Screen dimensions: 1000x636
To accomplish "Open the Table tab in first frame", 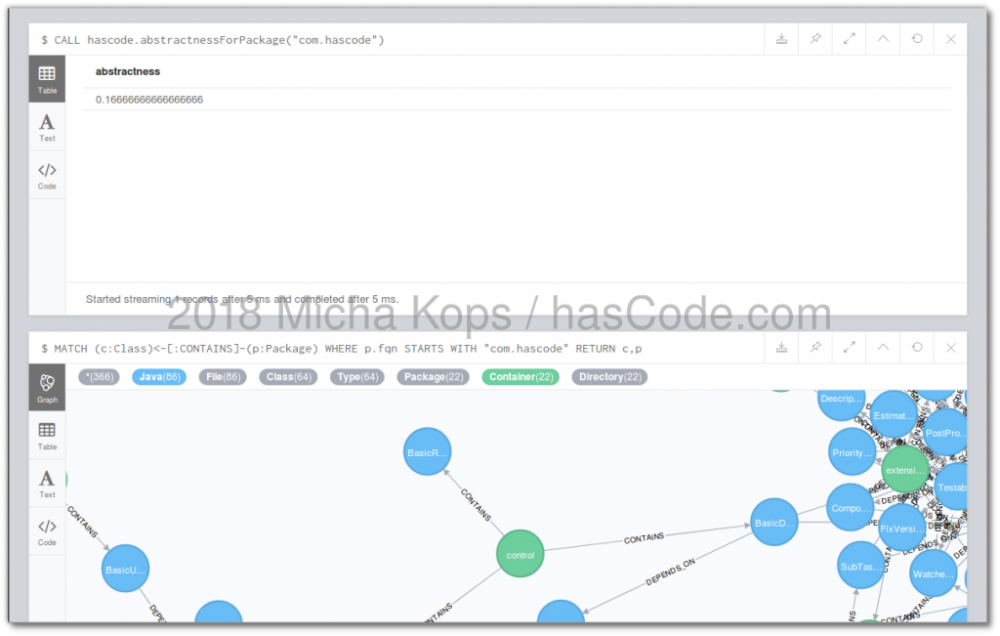I will point(46,78).
